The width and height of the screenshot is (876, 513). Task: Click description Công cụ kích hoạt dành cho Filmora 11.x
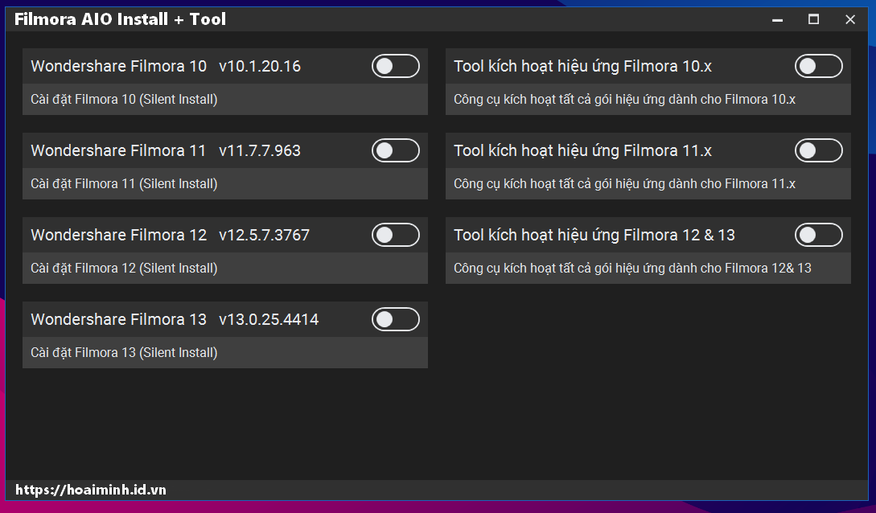[624, 183]
